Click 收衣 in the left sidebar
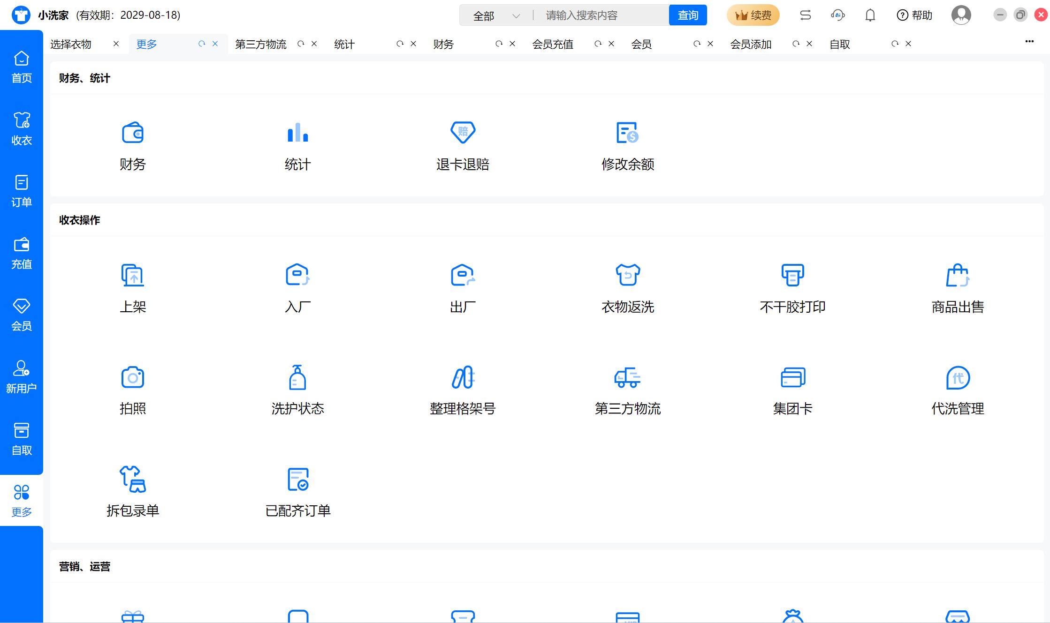The image size is (1050, 623). pyautogui.click(x=22, y=128)
